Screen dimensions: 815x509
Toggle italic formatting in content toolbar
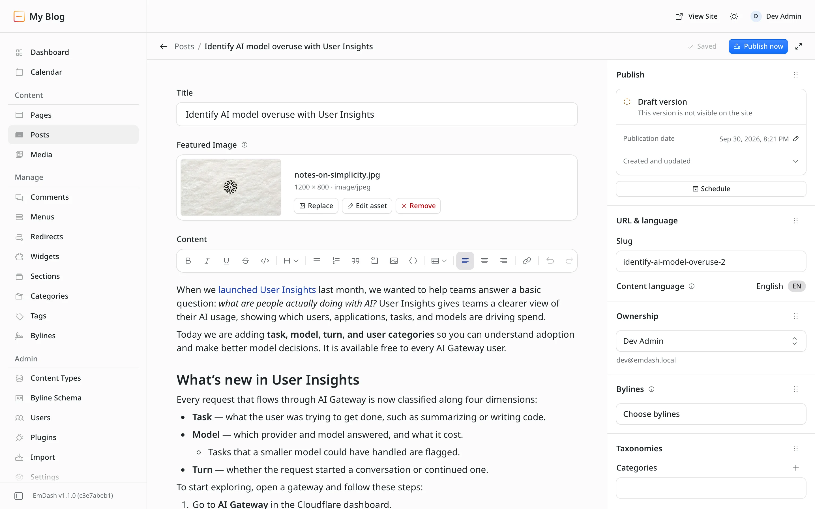click(207, 260)
